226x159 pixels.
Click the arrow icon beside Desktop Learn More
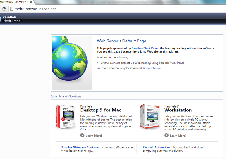[82, 135]
